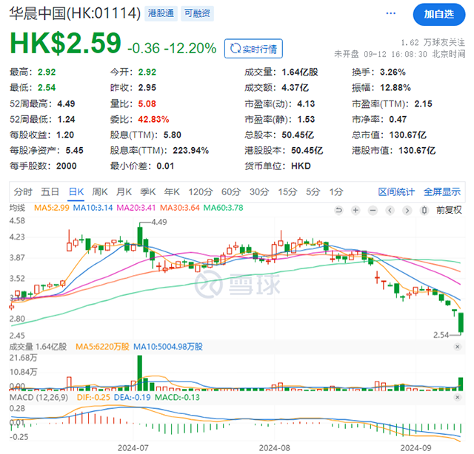The image size is (474, 454).
Task: Click the 股息率(TTM) value 223.94%
Action: pyautogui.click(x=191, y=151)
